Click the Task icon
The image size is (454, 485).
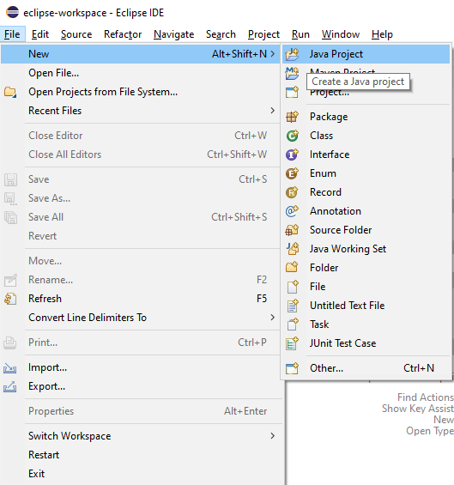tap(292, 324)
